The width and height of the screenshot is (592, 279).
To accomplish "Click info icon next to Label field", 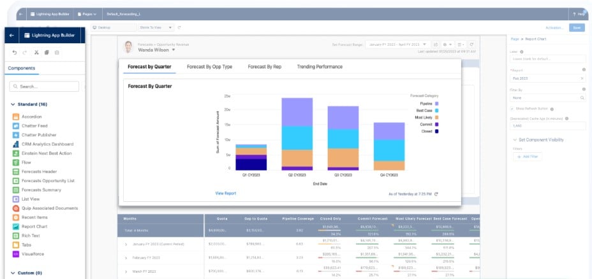I will coord(522,52).
